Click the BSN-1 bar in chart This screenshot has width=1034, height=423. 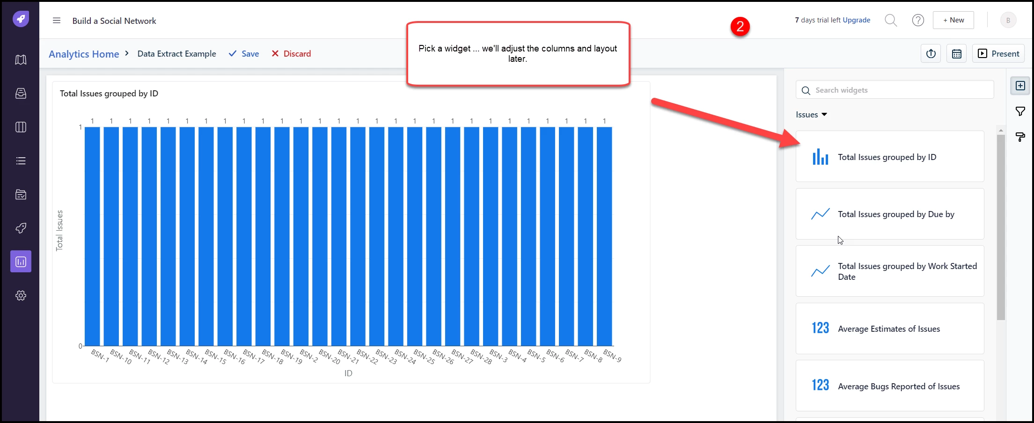click(92, 236)
